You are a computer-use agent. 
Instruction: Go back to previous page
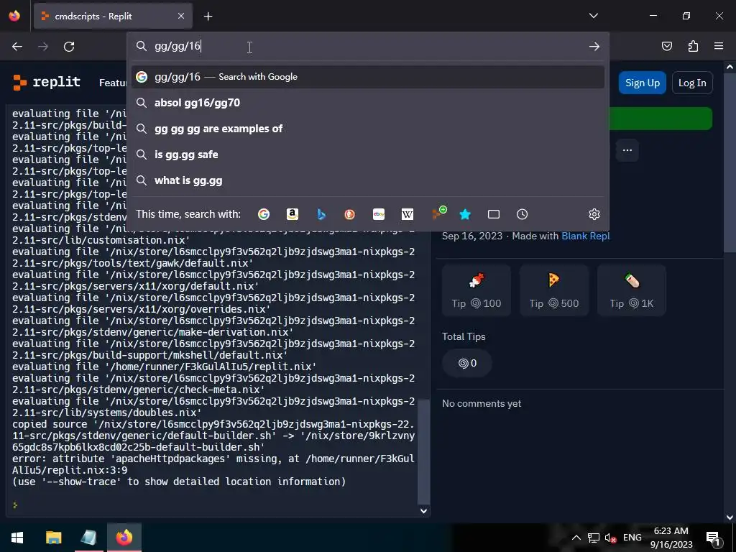(17, 46)
